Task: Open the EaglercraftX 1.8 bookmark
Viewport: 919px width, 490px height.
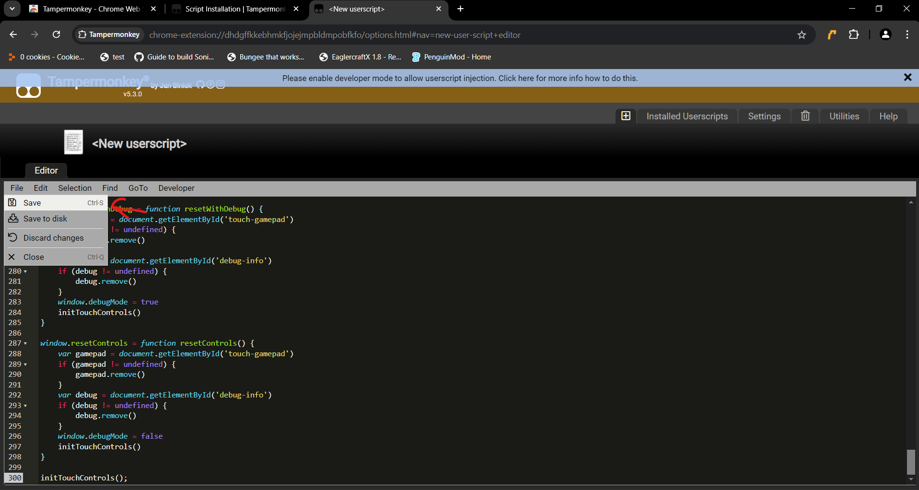Action: 360,57
